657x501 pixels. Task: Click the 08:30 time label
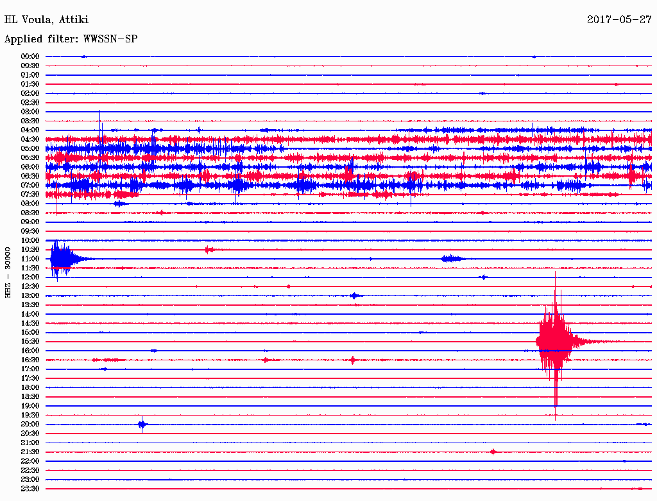(x=30, y=213)
